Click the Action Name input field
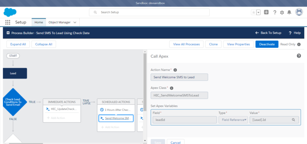This screenshot has width=307, height=144. click(x=179, y=77)
